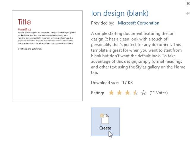Close the template preview dialog

(188, 4)
